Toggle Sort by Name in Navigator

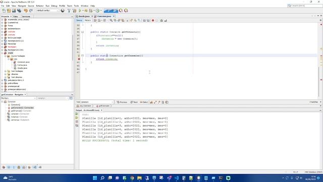(x=35, y=167)
